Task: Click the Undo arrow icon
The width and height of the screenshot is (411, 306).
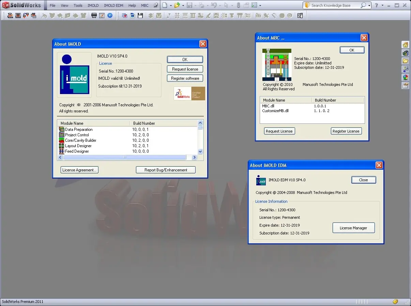Action: (214, 5)
